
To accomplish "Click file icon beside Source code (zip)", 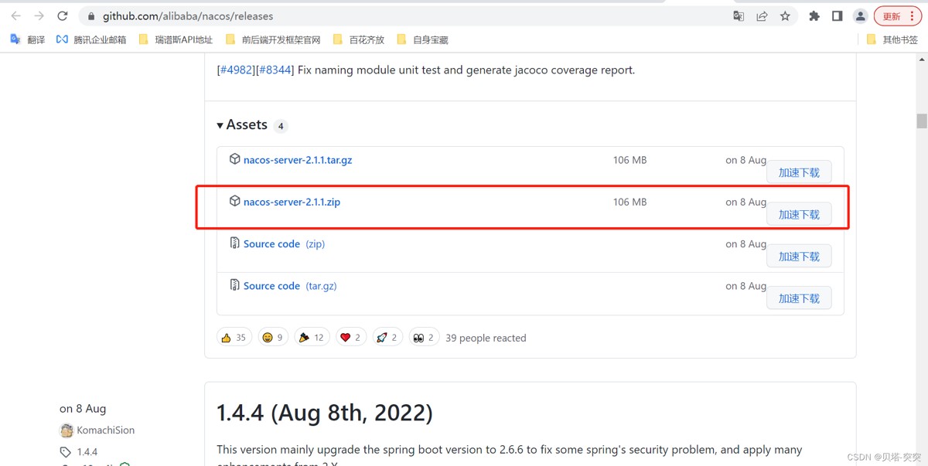I will click(234, 243).
